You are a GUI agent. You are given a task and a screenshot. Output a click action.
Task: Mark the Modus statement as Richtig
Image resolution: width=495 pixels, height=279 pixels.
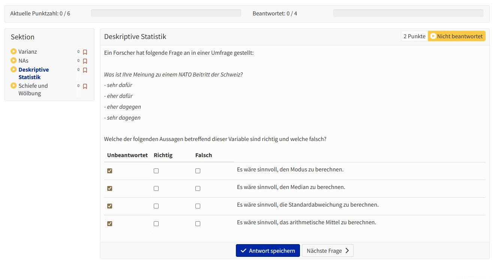pos(156,171)
